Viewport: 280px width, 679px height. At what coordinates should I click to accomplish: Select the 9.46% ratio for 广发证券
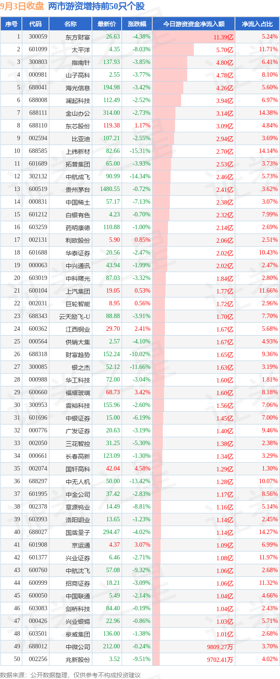point(270,431)
